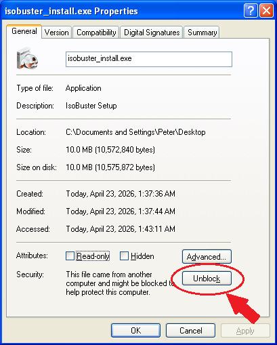Confirm with the OK button

tap(135, 331)
